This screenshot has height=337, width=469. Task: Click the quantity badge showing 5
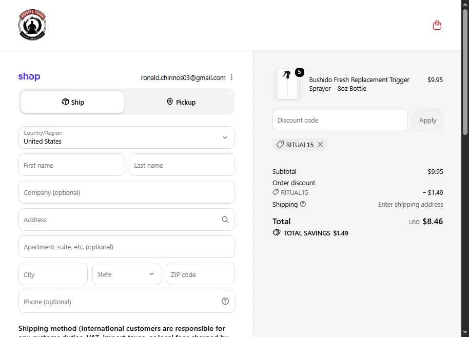point(299,72)
